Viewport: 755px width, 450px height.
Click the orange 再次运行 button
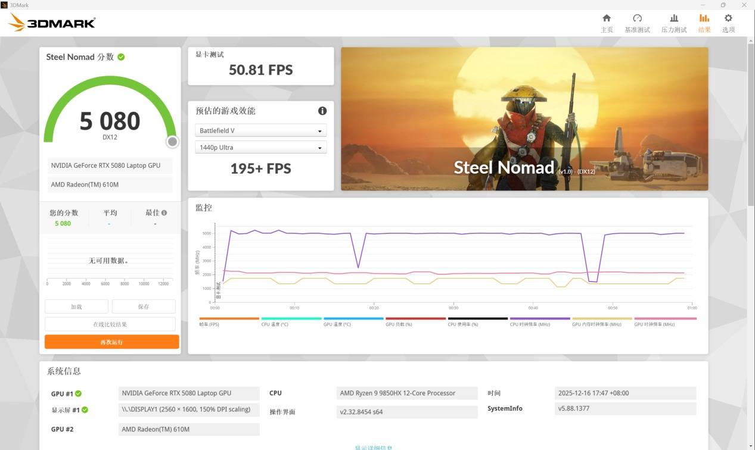click(111, 342)
